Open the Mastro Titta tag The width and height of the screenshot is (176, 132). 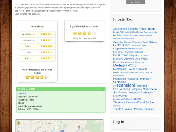(139, 62)
